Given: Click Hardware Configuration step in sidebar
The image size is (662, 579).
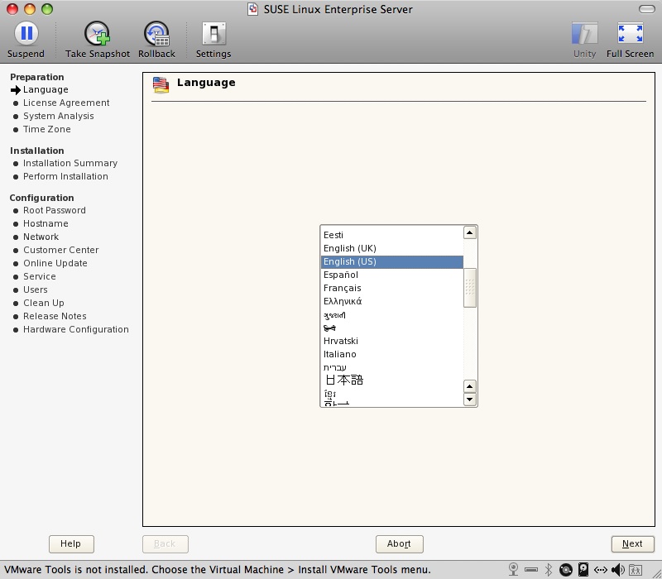Looking at the screenshot, I should point(76,329).
